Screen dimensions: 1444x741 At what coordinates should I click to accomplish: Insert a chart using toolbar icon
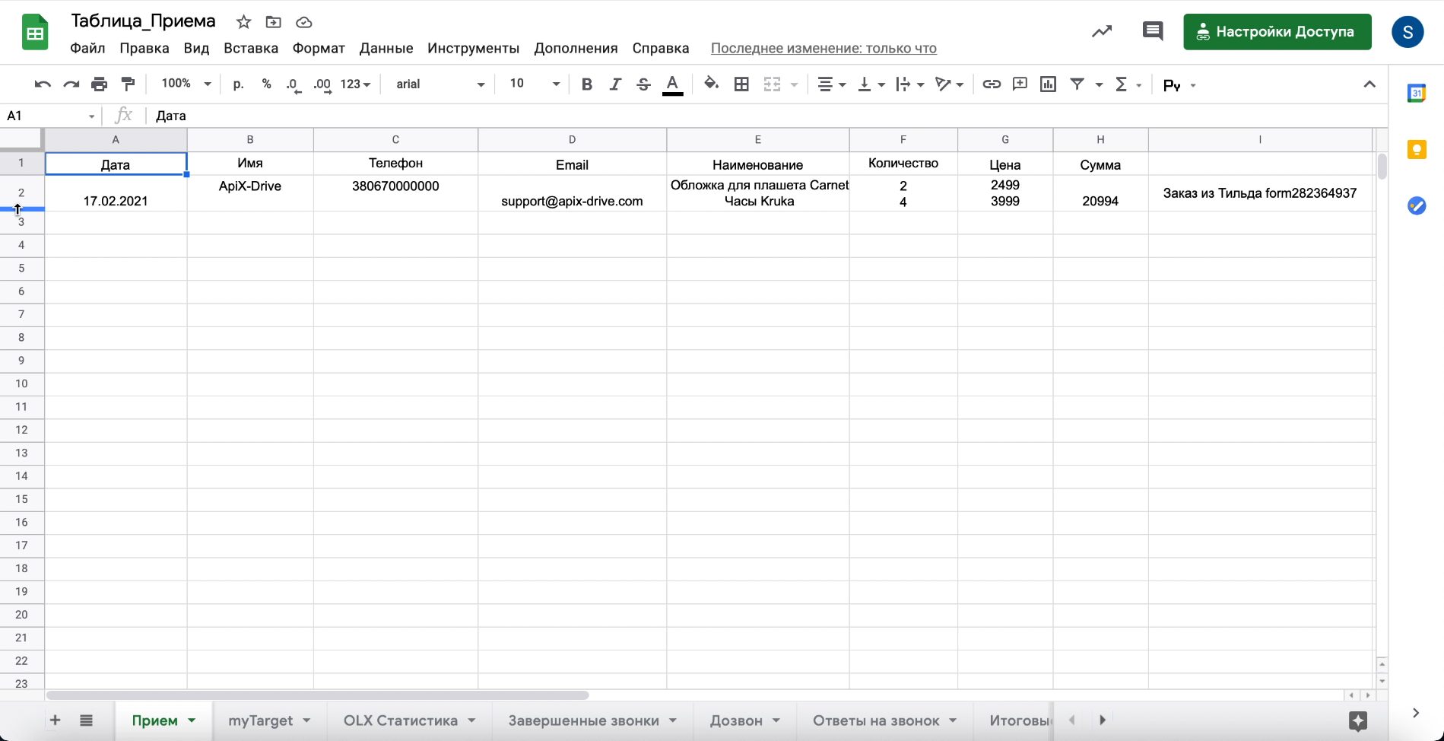click(x=1048, y=84)
